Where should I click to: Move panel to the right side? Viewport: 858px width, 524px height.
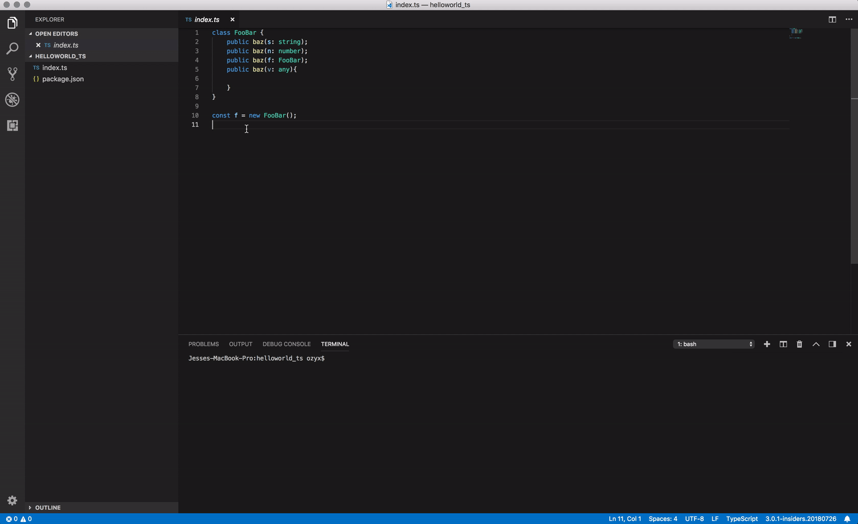click(832, 344)
